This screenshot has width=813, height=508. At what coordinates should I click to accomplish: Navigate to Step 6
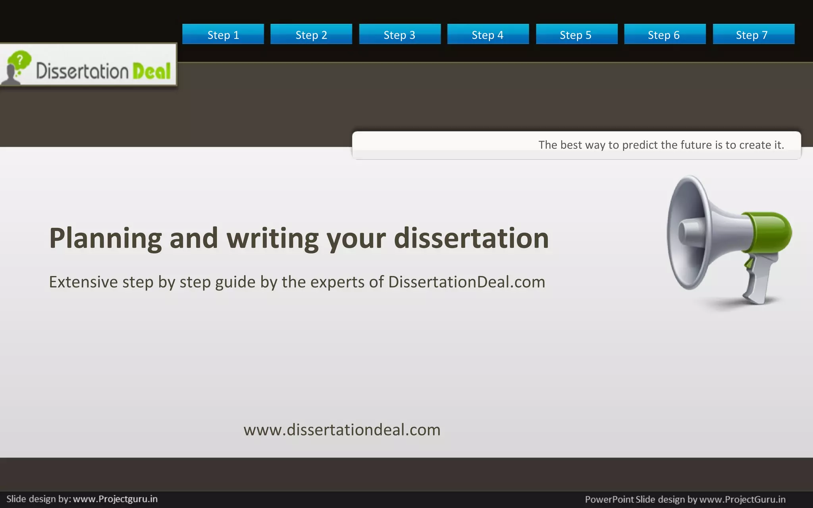click(x=664, y=35)
